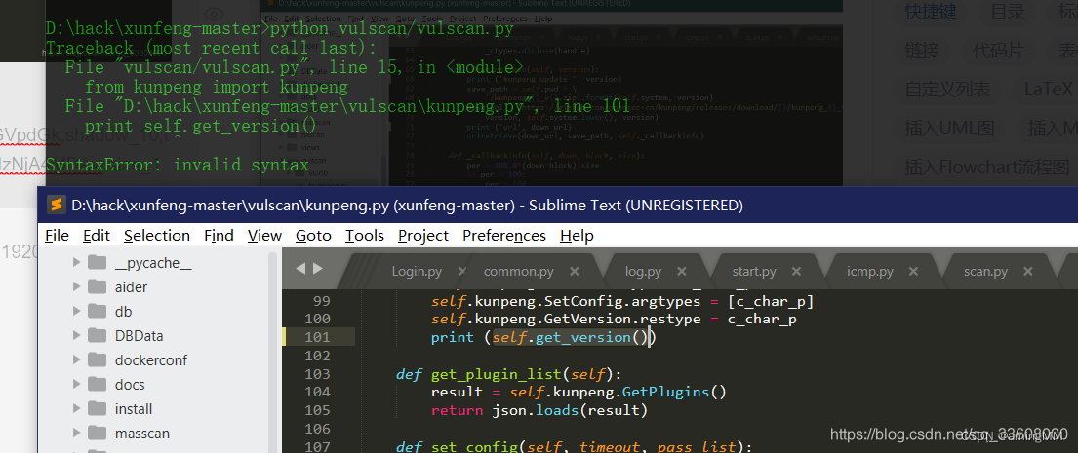Click the 插入Flowchart流程图 button
Viewport: 1078px width, 453px height.
pyautogui.click(x=987, y=167)
